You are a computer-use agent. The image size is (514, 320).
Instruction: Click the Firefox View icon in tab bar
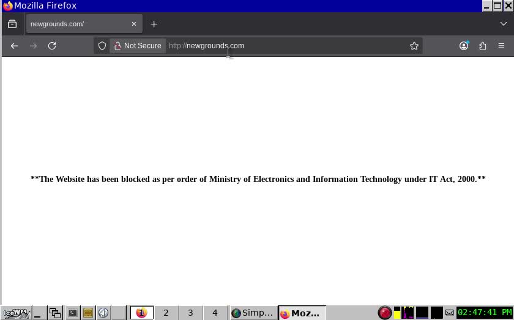pyautogui.click(x=12, y=24)
